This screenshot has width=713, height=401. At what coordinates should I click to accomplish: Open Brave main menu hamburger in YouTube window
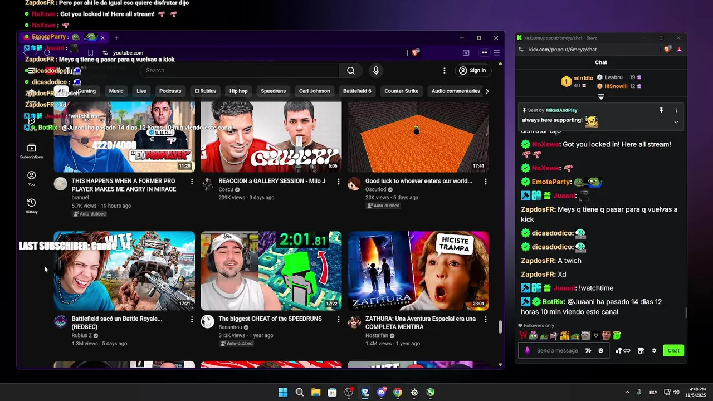click(496, 53)
